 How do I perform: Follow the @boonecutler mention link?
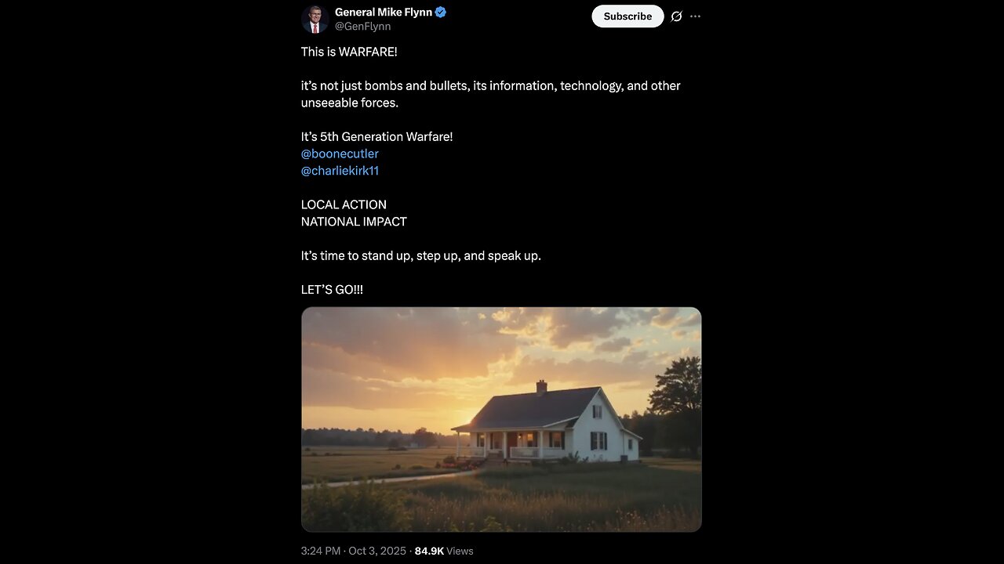(340, 154)
